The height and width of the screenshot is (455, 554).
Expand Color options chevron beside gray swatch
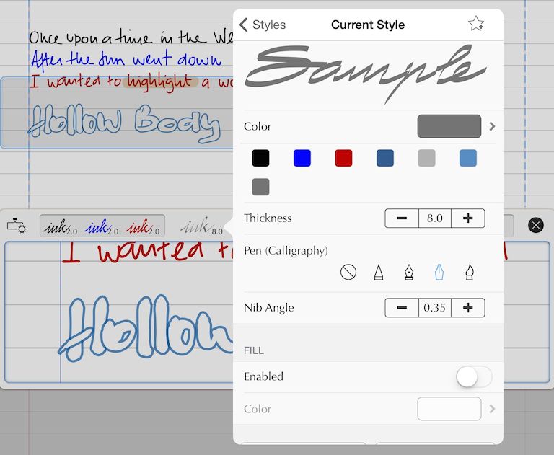(492, 126)
